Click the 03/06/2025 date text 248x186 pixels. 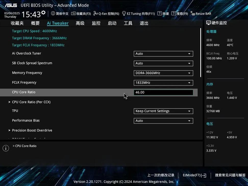click(x=12, y=13)
